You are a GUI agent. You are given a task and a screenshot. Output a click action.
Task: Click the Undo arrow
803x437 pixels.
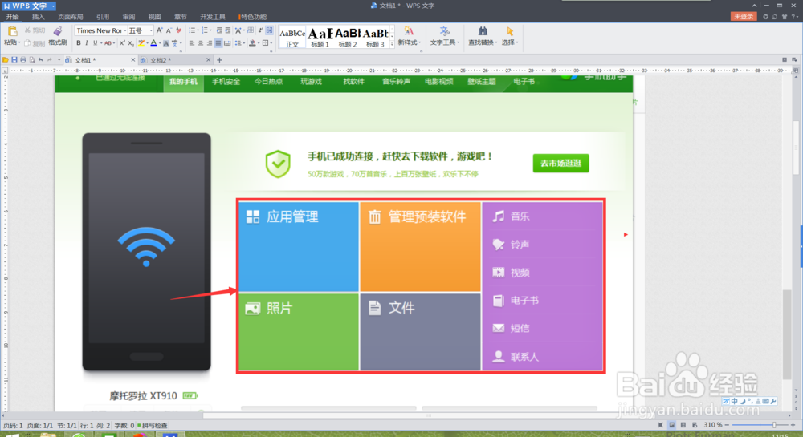pos(40,60)
